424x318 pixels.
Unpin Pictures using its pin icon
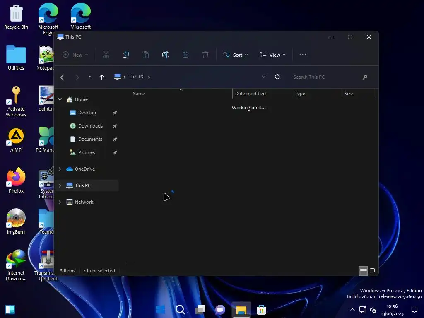point(115,152)
